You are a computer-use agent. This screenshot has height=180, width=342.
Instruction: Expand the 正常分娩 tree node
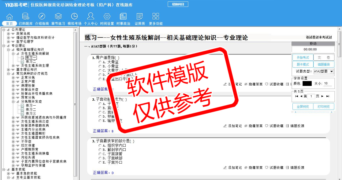pyautogui.click(x=13, y=78)
